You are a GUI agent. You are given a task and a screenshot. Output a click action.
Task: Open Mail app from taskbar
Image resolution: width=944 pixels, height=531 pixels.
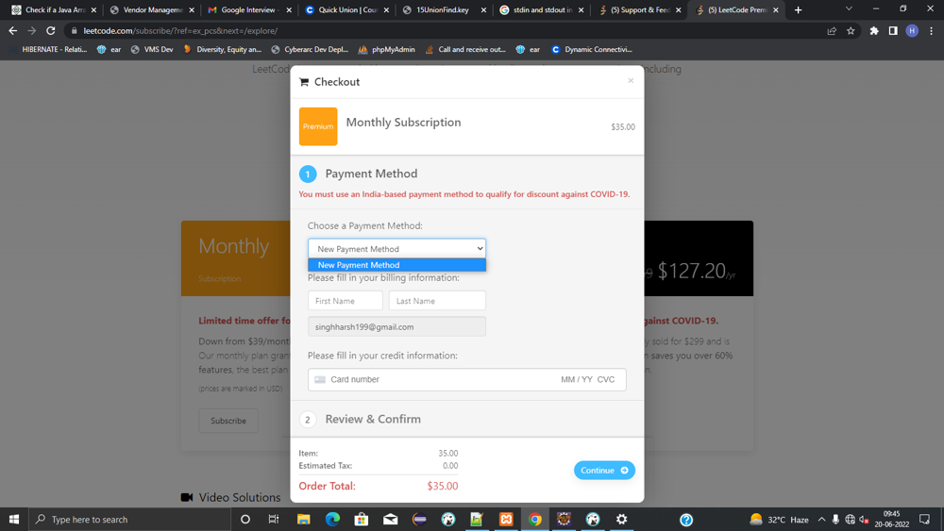[x=390, y=519]
